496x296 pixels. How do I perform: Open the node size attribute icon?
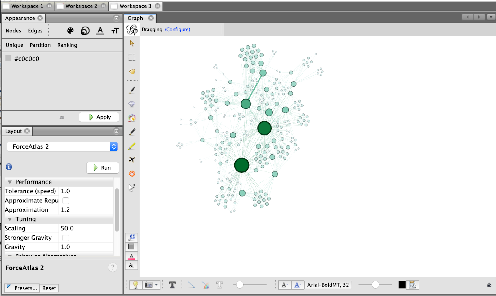(85, 31)
